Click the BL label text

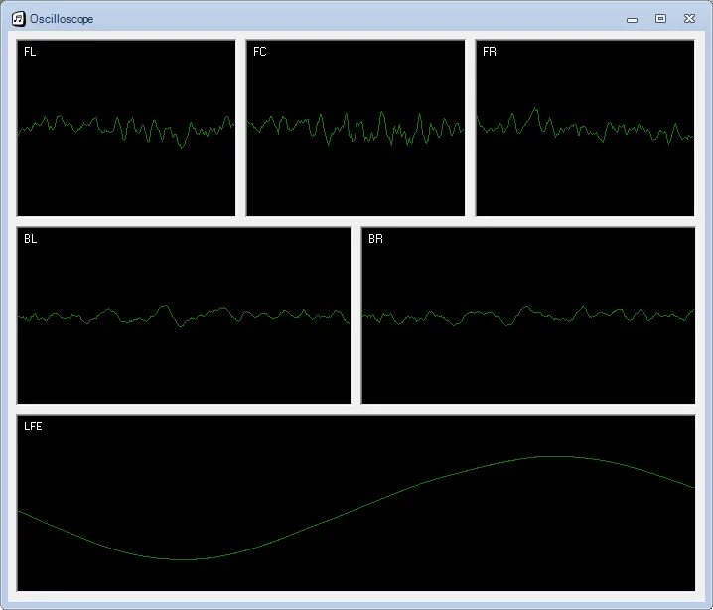30,239
